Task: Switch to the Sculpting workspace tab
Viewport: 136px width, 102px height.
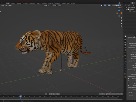Action: 19,3
